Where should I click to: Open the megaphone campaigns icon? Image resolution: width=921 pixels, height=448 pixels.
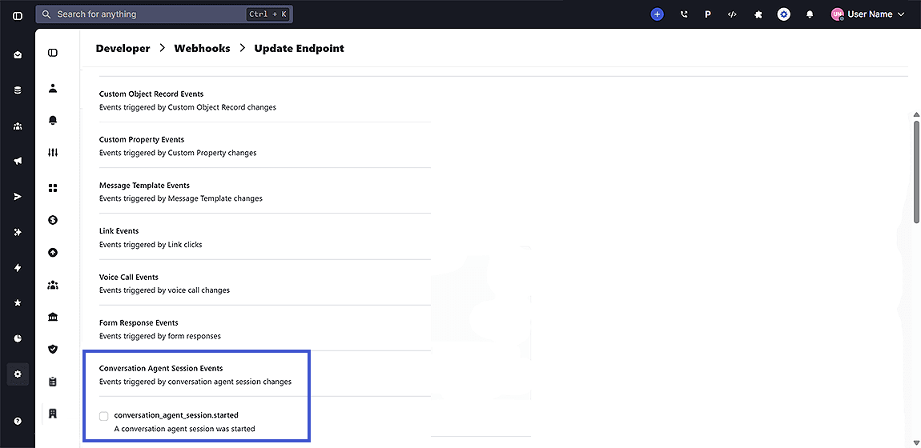point(18,162)
